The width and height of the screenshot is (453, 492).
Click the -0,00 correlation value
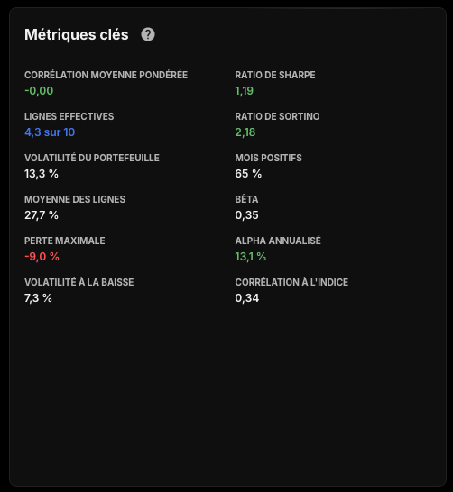pos(39,91)
